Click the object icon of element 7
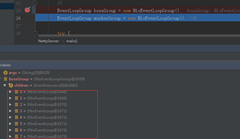Viewport: 240px width, 139px height. 16,136
